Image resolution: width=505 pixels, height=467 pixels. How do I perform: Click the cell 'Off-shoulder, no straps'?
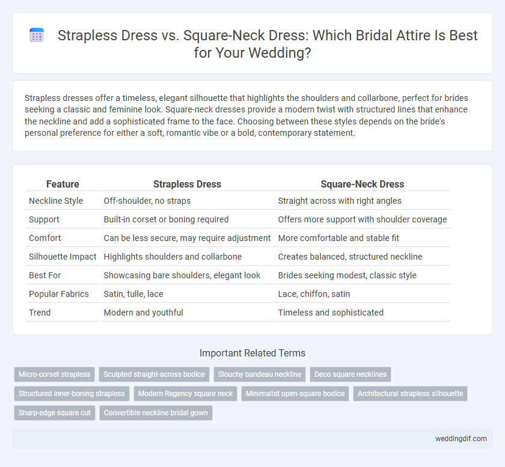(147, 201)
